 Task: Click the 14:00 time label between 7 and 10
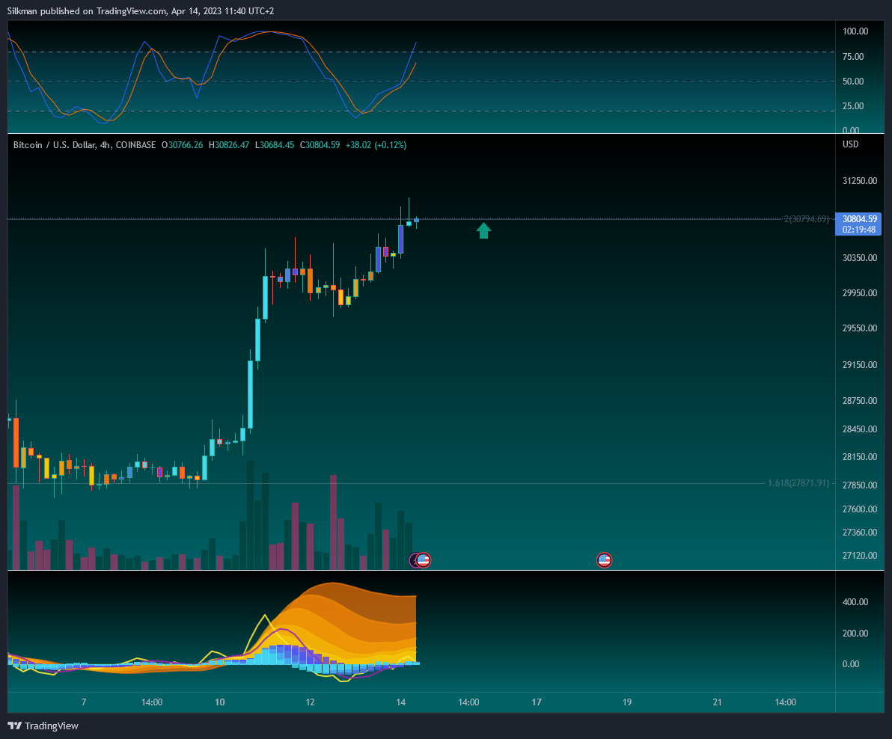[152, 702]
